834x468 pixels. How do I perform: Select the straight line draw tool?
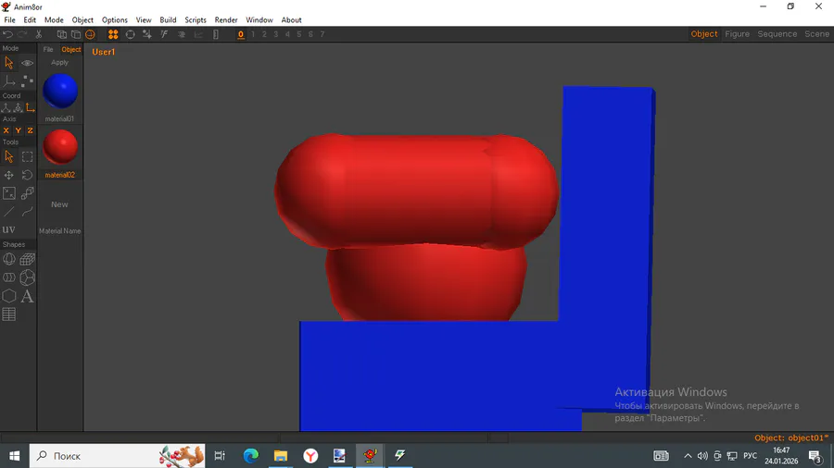click(9, 211)
